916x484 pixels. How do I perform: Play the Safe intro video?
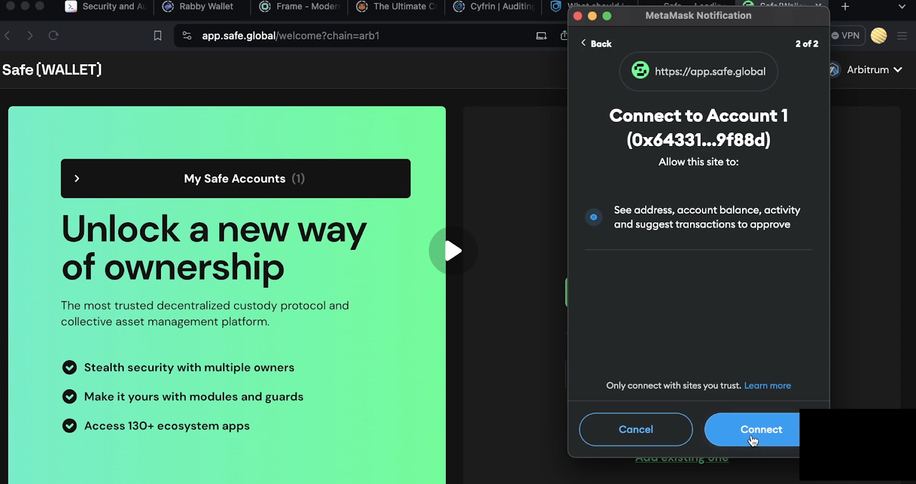click(x=453, y=251)
